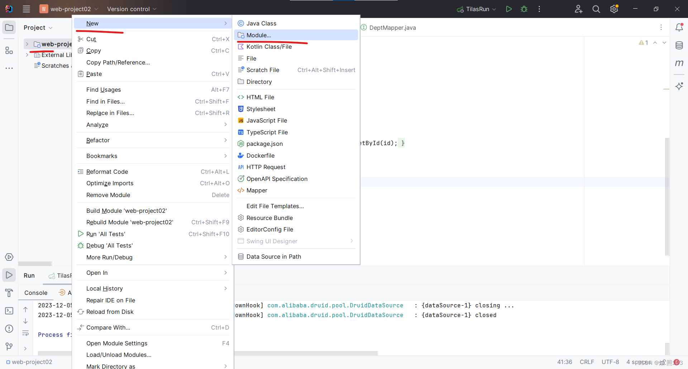Open the Maven tool window
The width and height of the screenshot is (688, 369).
679,63
